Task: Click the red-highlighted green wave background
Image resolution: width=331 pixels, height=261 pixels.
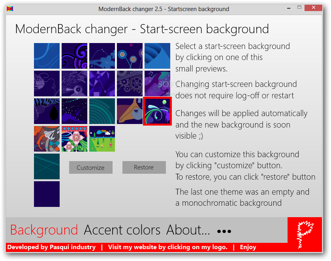Action: click(x=157, y=111)
